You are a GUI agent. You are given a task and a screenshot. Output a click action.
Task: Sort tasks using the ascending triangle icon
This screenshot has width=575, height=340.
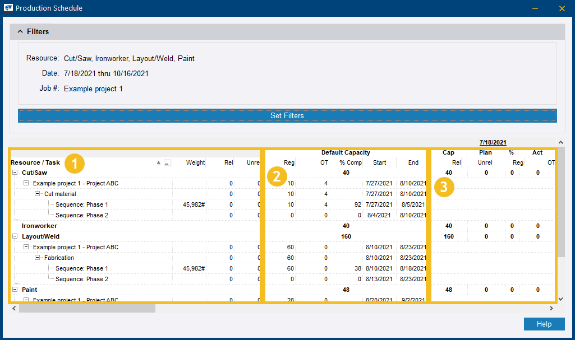[x=159, y=162]
